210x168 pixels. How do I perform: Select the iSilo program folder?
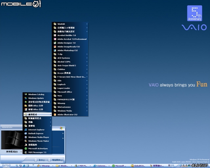(x=70, y=81)
